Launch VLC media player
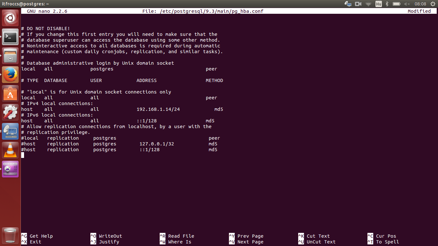The image size is (438, 246). [10, 150]
